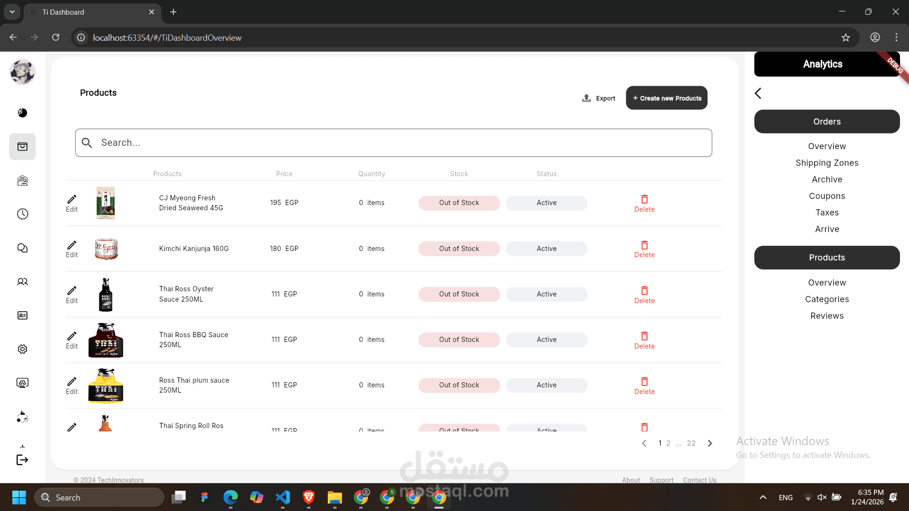
Task: Reload the page in the browser
Action: 56,37
